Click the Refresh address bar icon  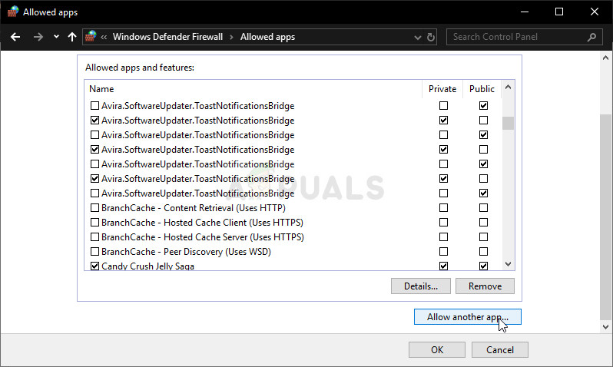(x=431, y=37)
